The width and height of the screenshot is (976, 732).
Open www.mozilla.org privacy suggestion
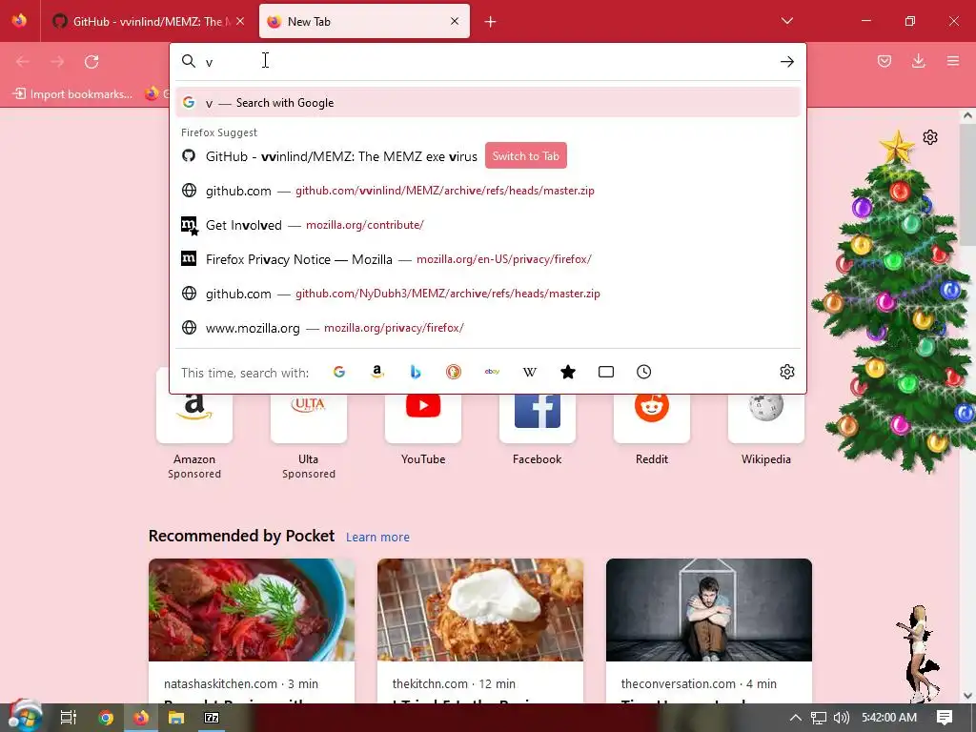pos(488,328)
